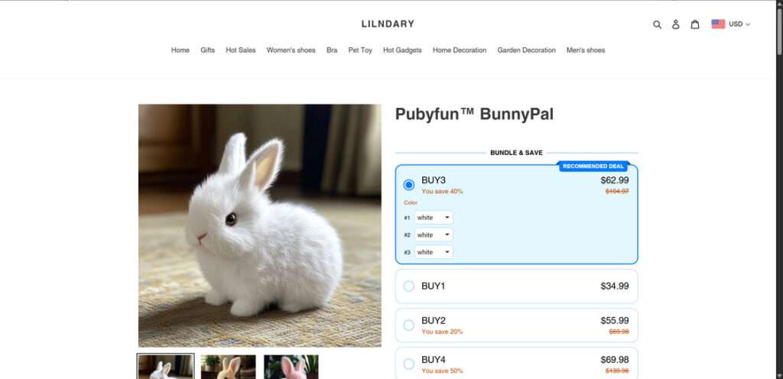Open the Women's shoes menu item
The image size is (783, 379).
[x=291, y=50]
